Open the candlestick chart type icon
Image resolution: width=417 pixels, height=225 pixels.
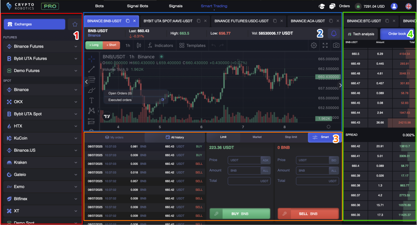tap(139, 46)
